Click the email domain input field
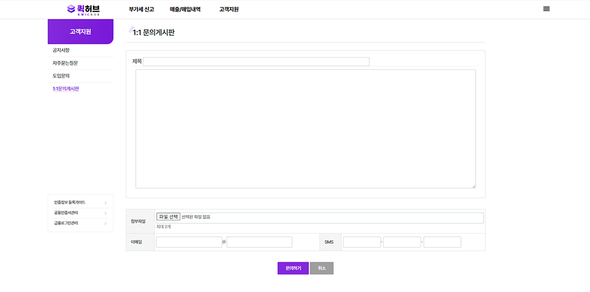This screenshot has height=292, width=590. point(259,242)
